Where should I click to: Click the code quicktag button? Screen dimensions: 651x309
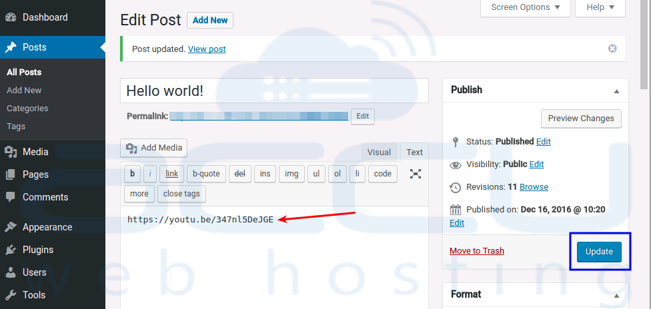383,174
